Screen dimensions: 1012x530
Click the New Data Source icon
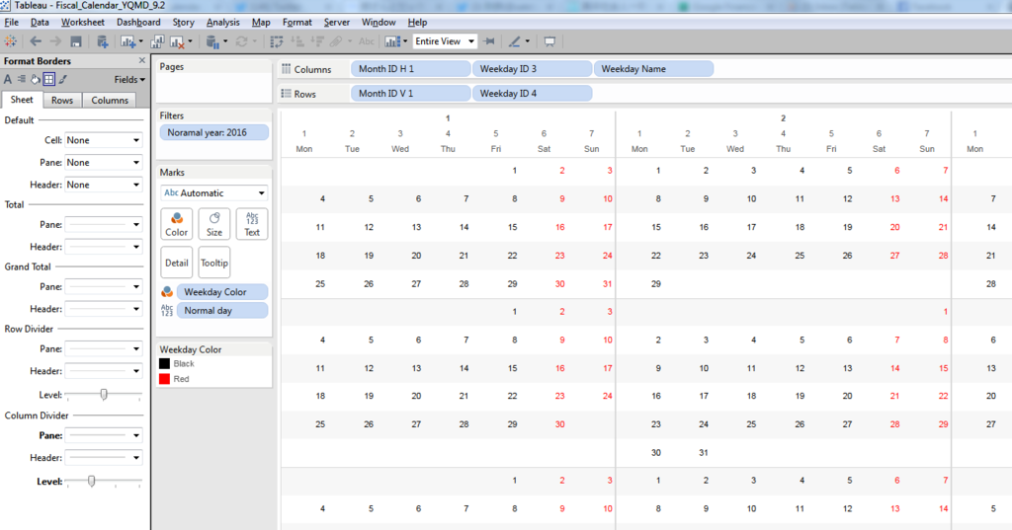(102, 41)
